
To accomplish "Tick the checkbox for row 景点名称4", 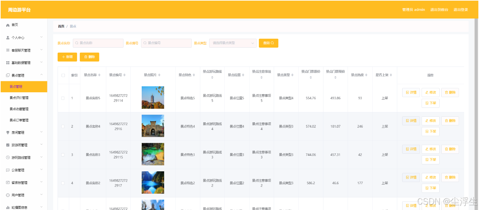I will 63,126.
